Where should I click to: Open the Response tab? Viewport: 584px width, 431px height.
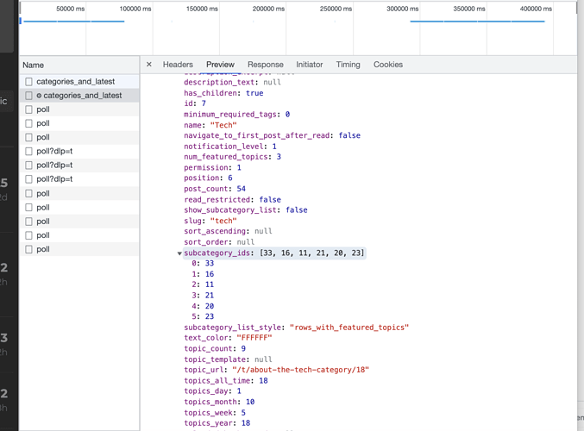(x=265, y=65)
